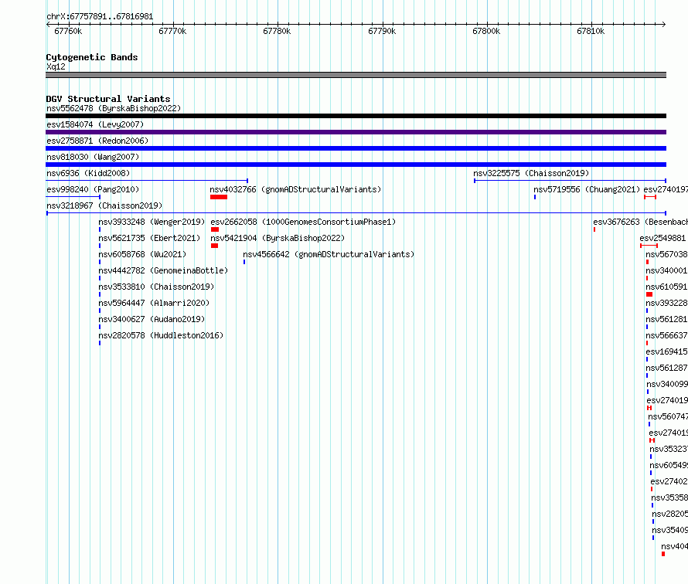This screenshot has width=688, height=584.
Task: Click the Xq12 cytogenetic band label
Action: pos(56,66)
